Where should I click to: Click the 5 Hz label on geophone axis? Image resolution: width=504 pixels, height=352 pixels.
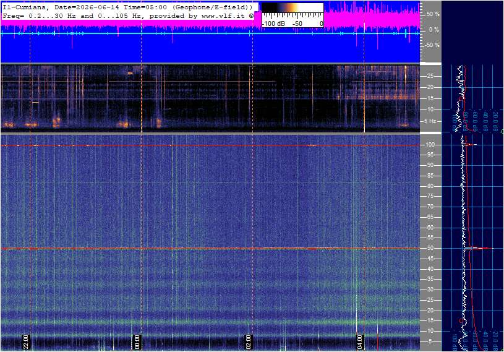pos(430,121)
